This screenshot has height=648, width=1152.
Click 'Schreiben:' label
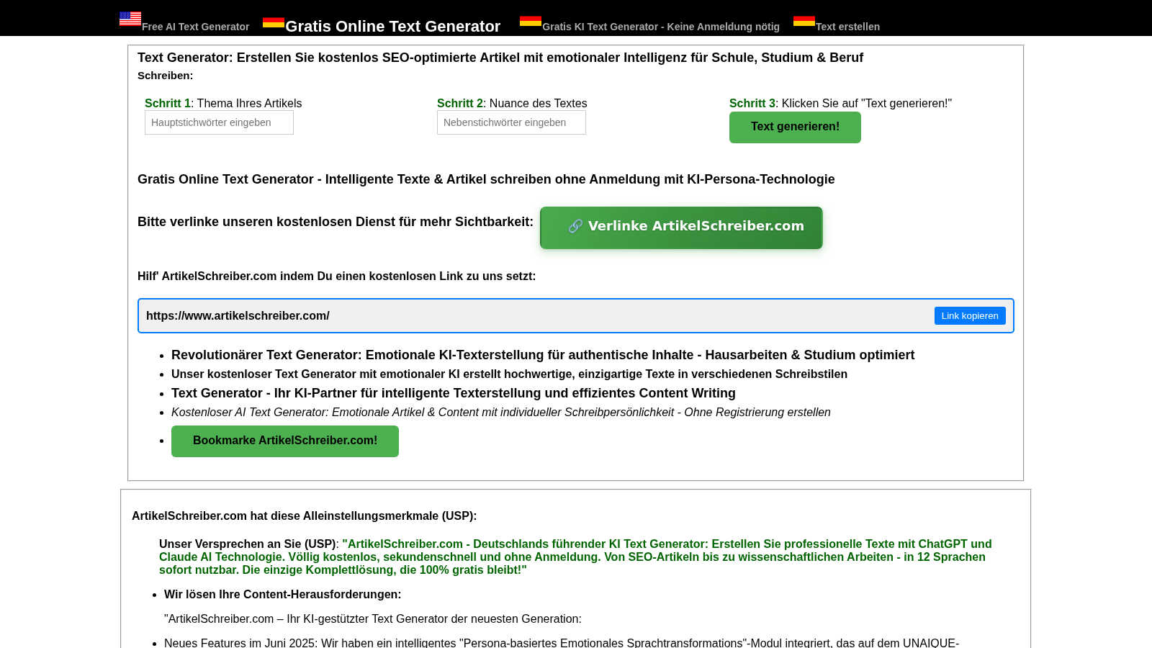[166, 76]
